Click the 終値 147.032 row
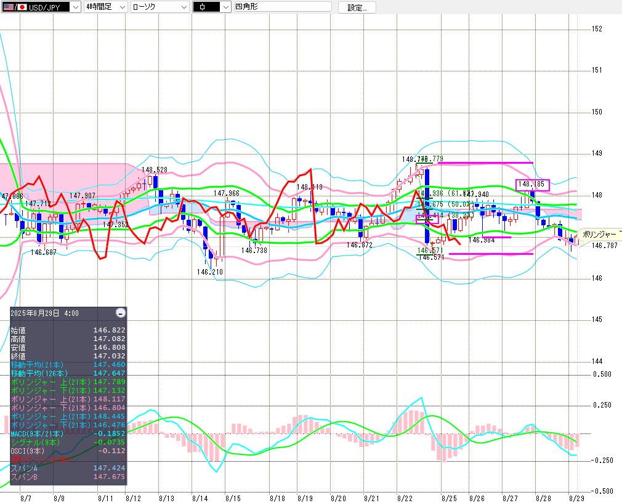The width and height of the screenshot is (622, 503). click(x=68, y=356)
